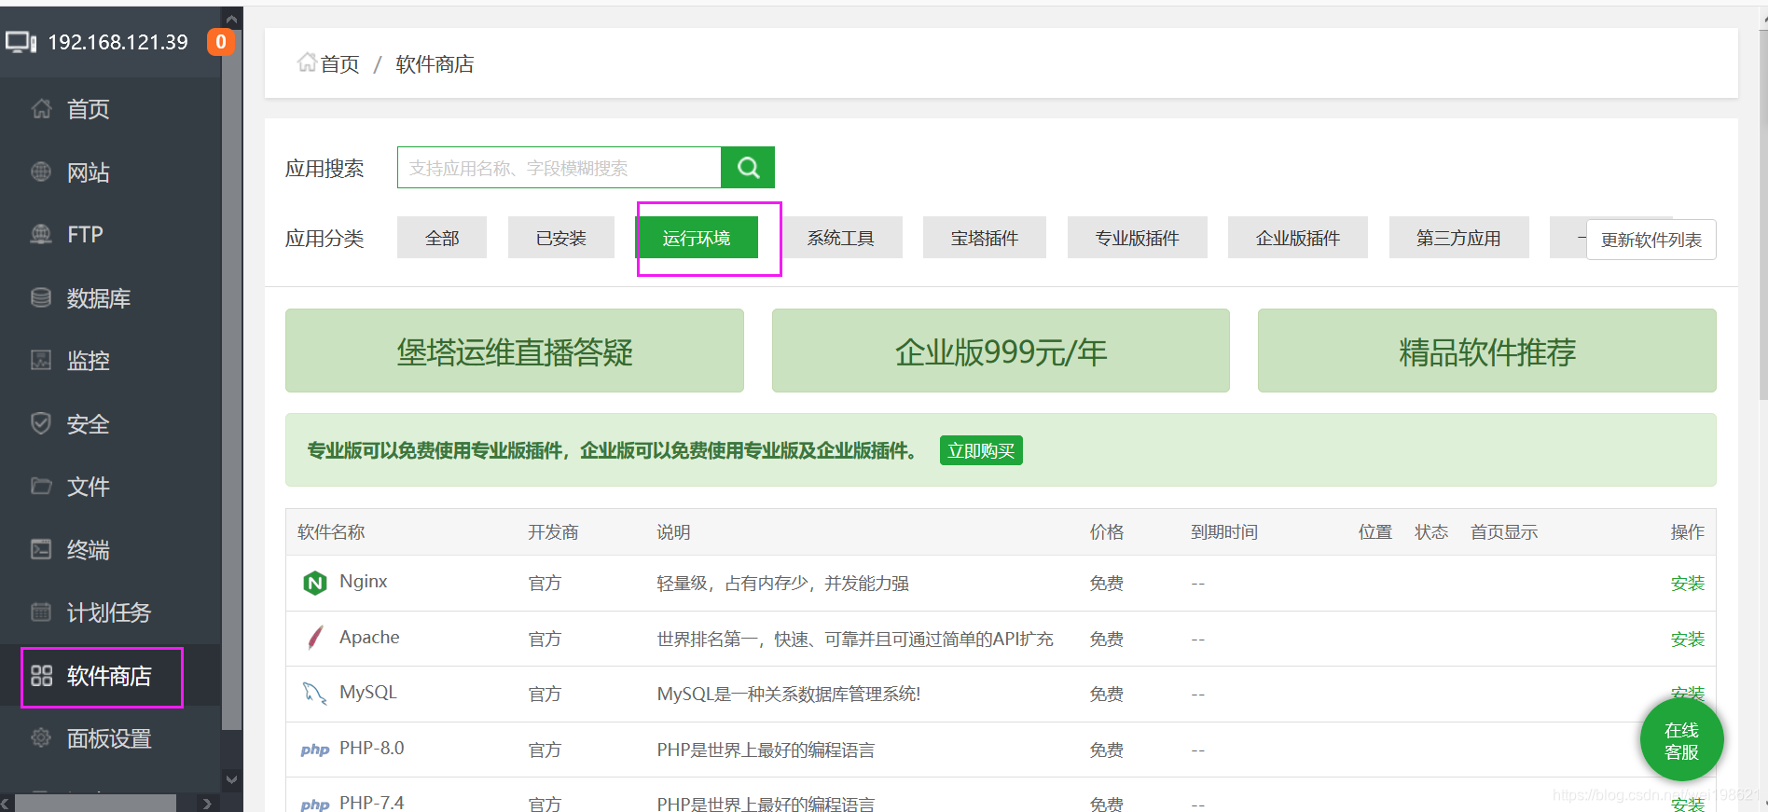Viewport: 1768px width, 812px height.
Task: Click the 到期时间 column header
Action: (x=1224, y=532)
